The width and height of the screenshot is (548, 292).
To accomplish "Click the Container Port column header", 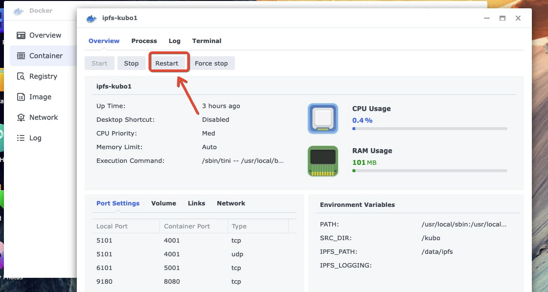I will pyautogui.click(x=187, y=226).
